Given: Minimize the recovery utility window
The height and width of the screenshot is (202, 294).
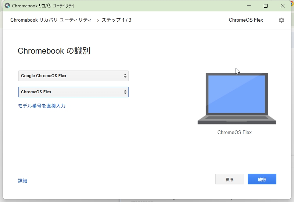Looking at the screenshot, I should point(249,6).
